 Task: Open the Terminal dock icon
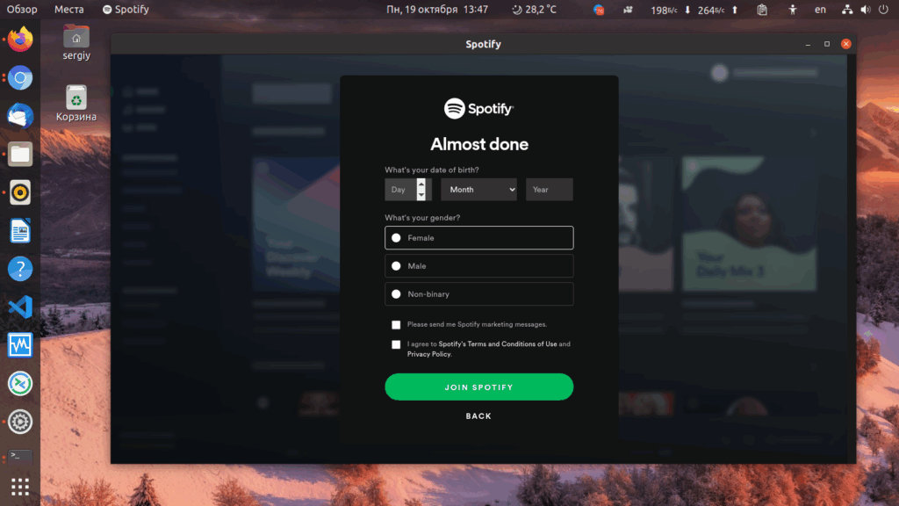tap(20, 456)
